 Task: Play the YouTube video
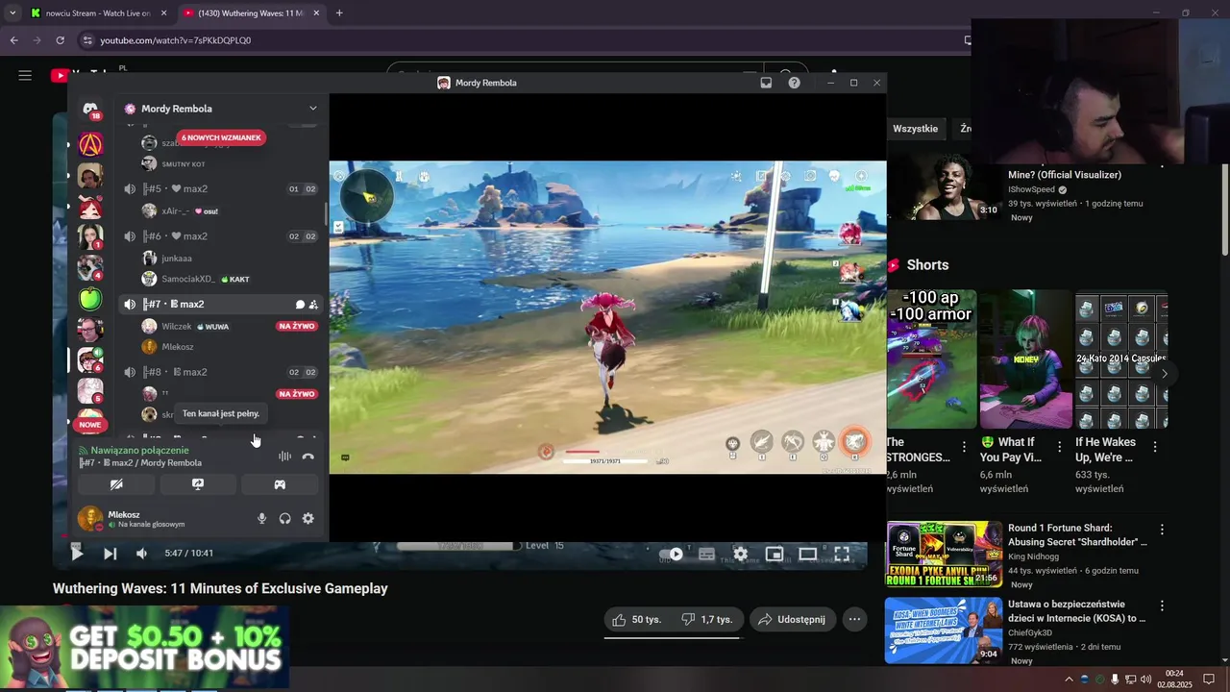pos(77,554)
